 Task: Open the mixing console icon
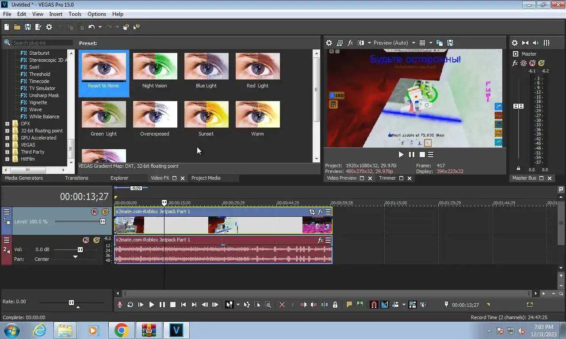click(547, 43)
